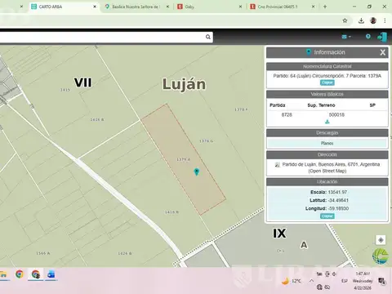Open the notifications tray icon

381,281
